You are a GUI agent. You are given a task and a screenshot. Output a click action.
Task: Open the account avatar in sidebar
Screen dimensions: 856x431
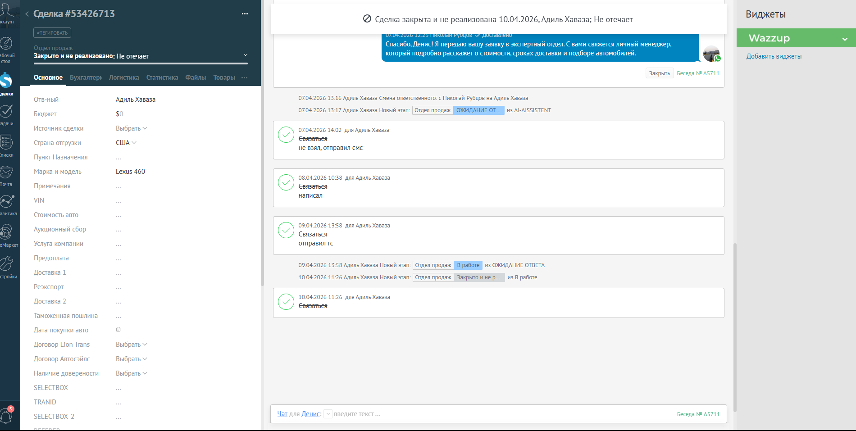pyautogui.click(x=6, y=13)
